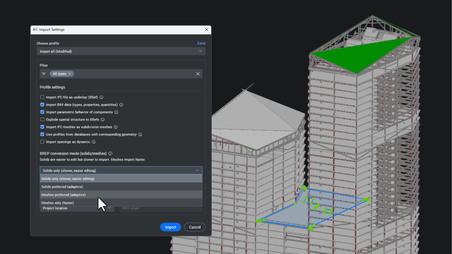Clear the filter field with the X icon

coord(198,74)
